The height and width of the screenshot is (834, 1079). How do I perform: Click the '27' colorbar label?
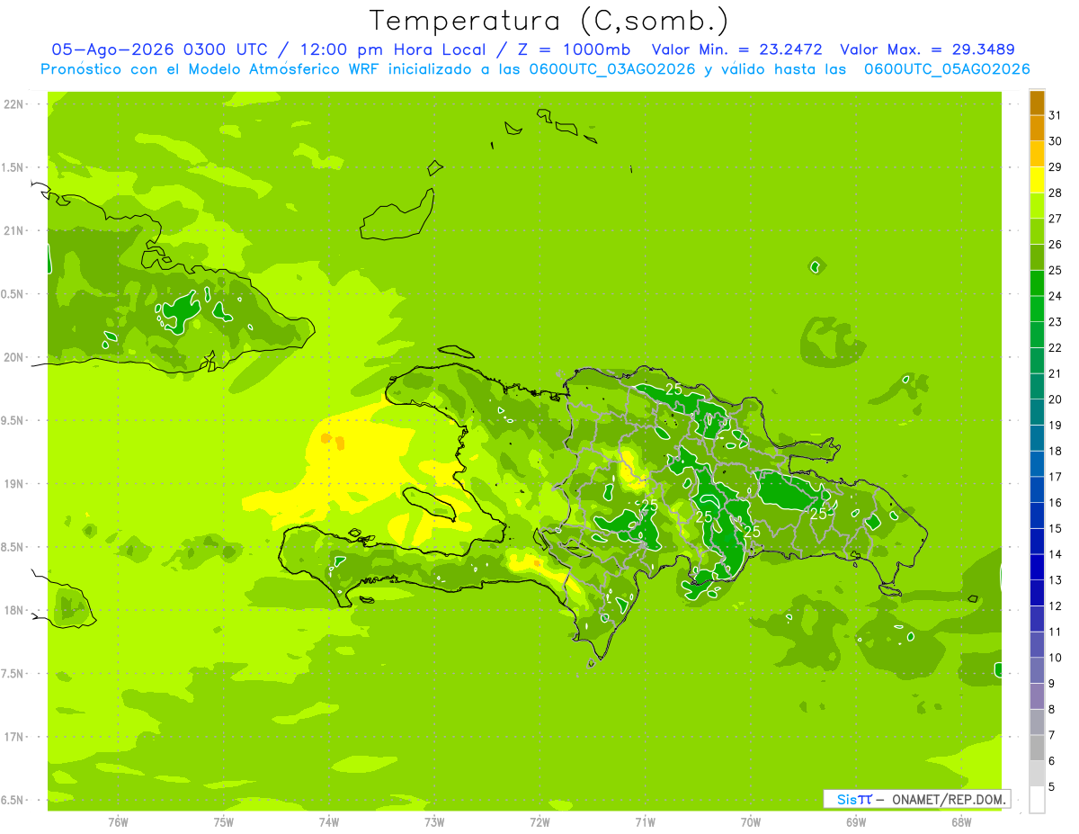tap(1056, 219)
